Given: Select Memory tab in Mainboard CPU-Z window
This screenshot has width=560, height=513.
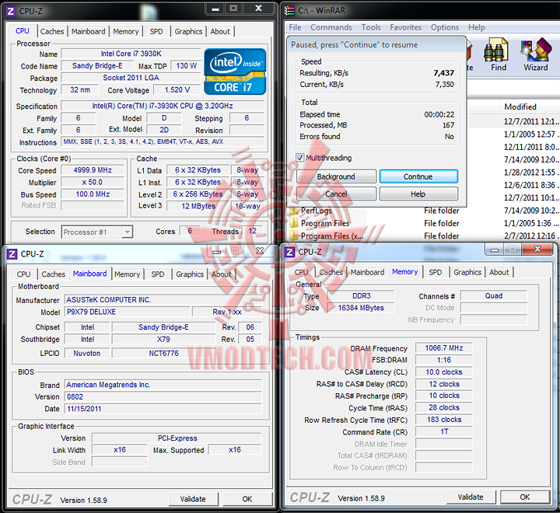Looking at the screenshot, I should [127, 274].
